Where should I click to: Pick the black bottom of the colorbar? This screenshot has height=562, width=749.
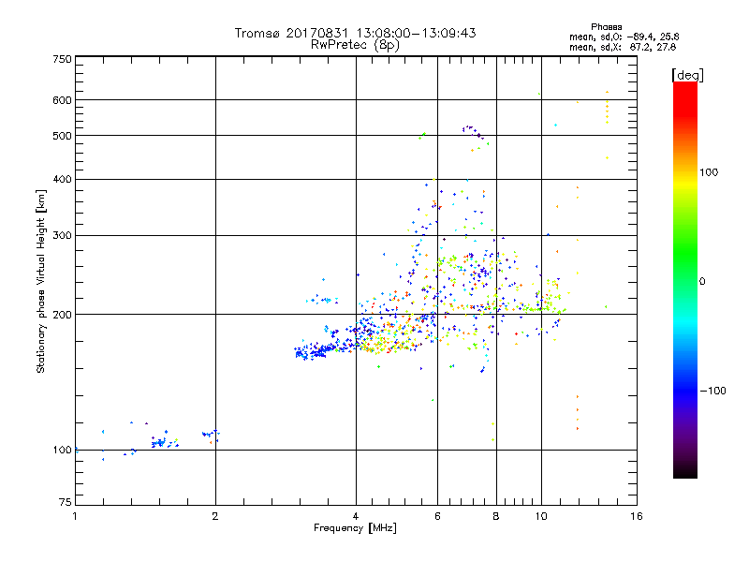coord(685,471)
